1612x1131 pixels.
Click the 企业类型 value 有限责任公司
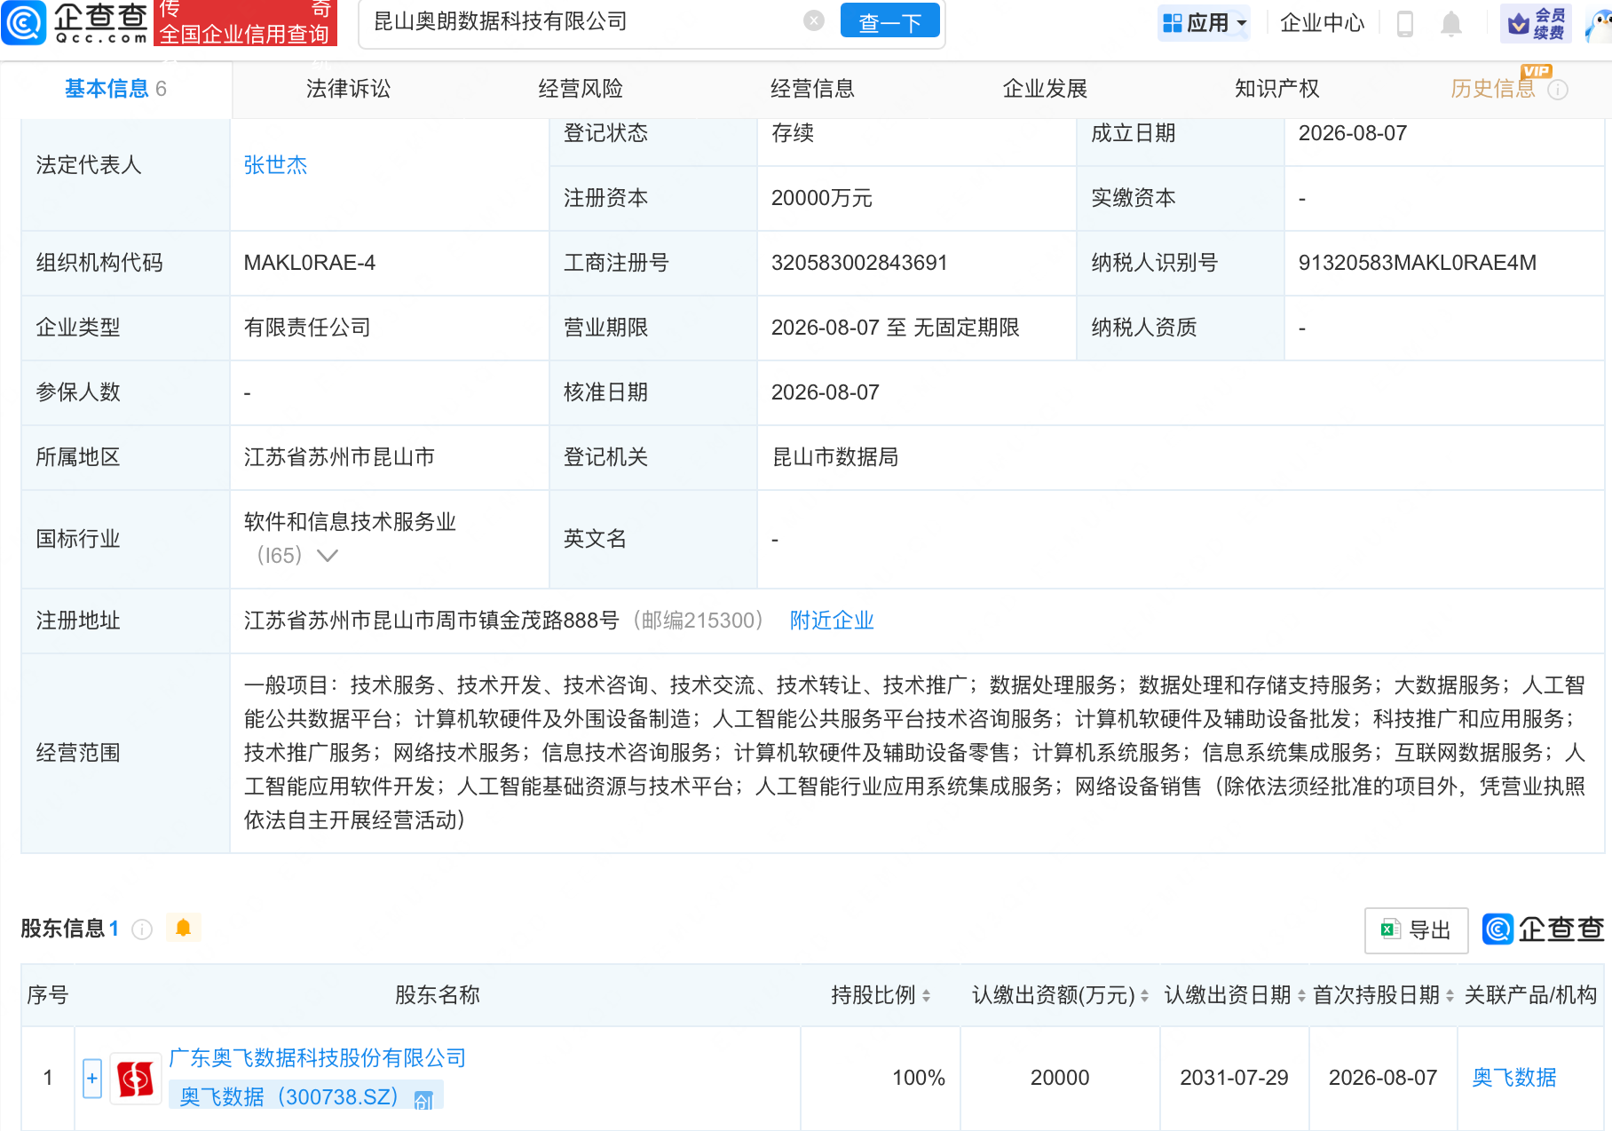point(307,328)
